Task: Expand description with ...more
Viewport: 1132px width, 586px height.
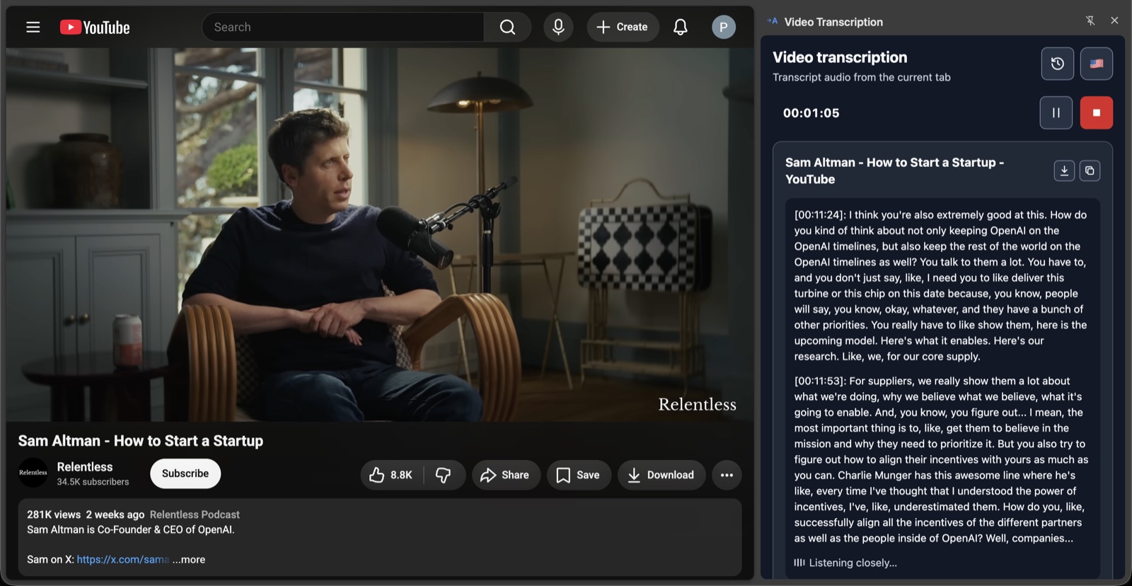Action: (189, 559)
